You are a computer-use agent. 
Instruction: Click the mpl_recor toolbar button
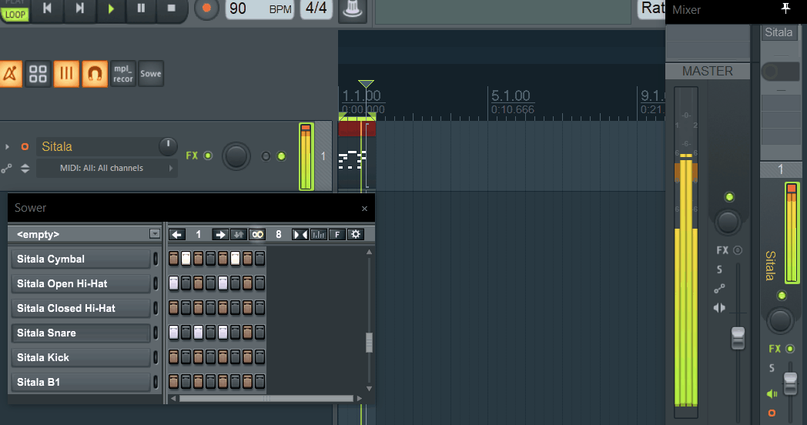[123, 74]
